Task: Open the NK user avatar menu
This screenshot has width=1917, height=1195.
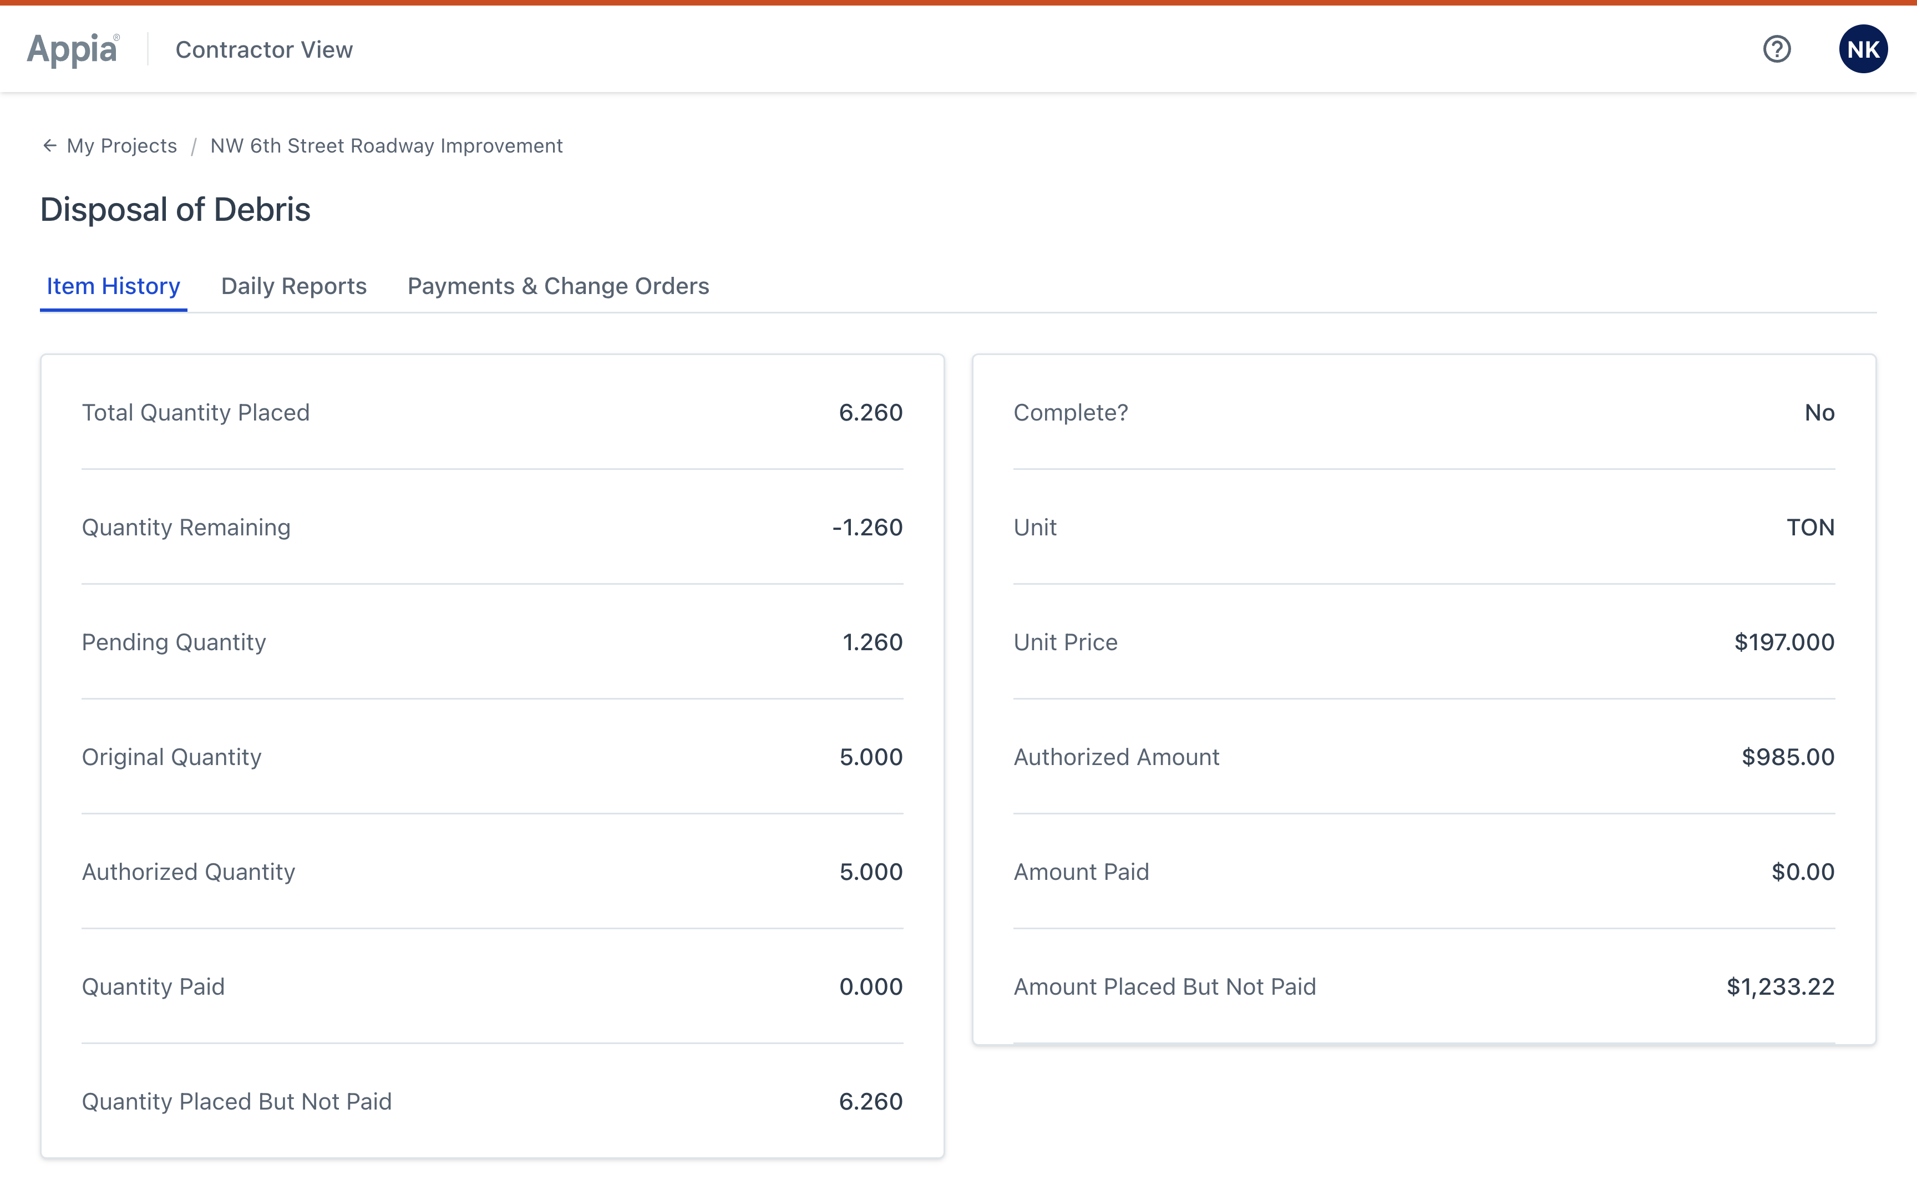Action: (x=1863, y=49)
